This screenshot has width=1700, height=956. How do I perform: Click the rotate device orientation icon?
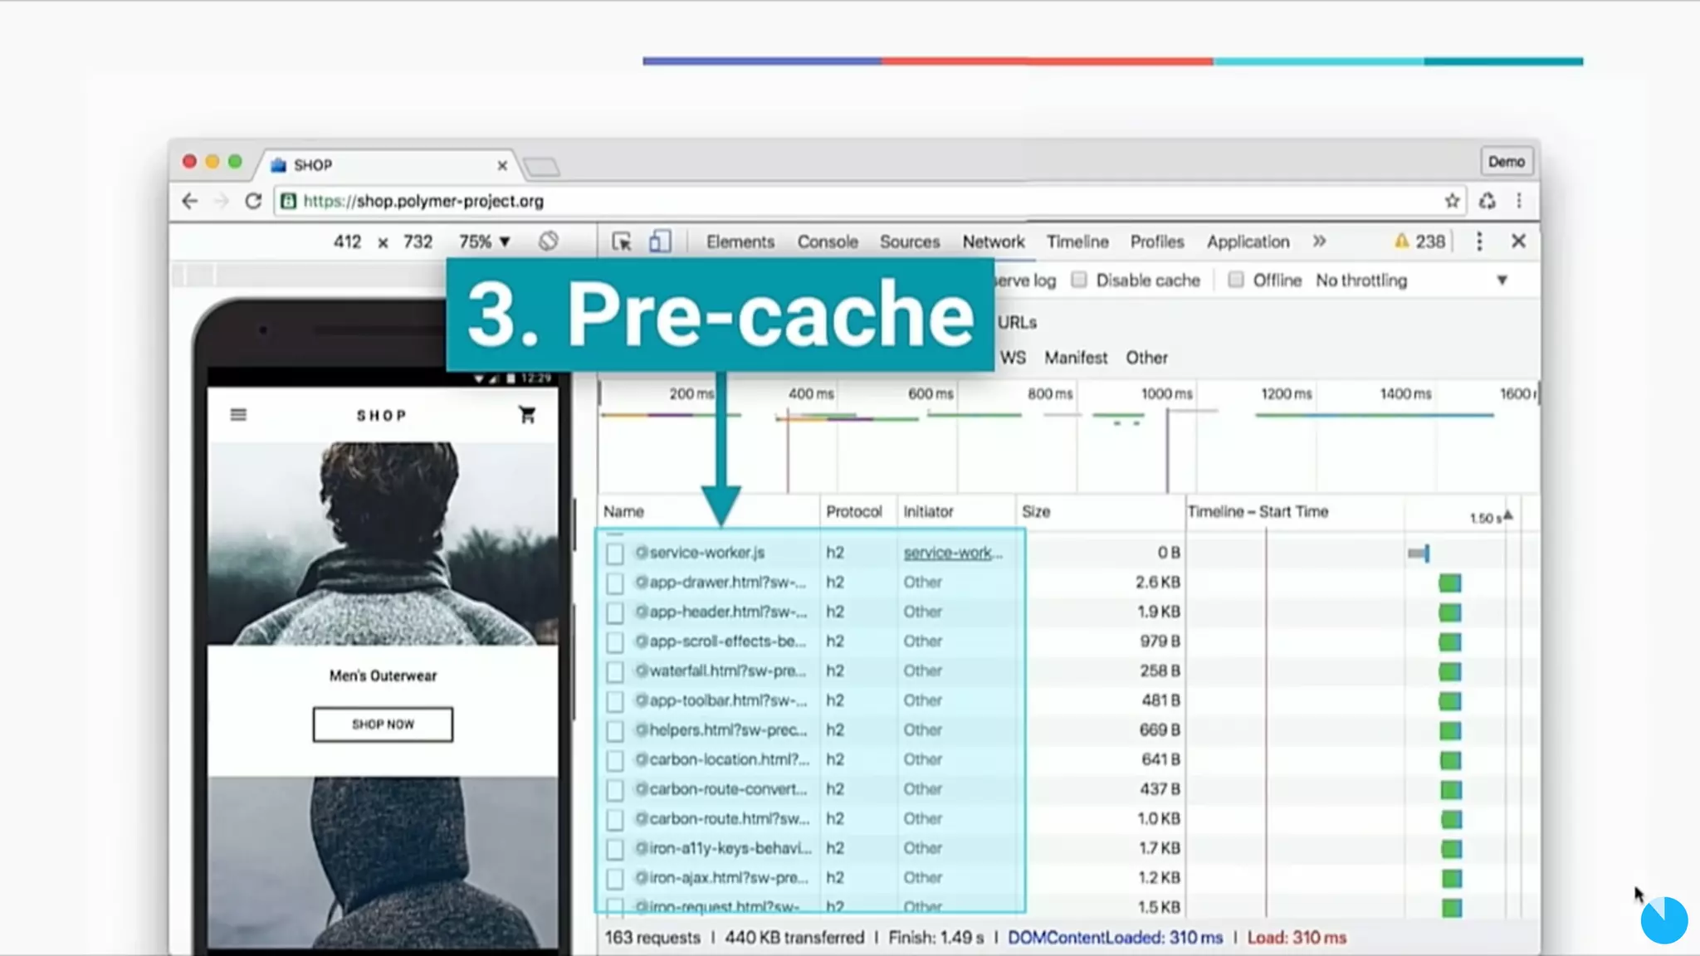tap(548, 241)
